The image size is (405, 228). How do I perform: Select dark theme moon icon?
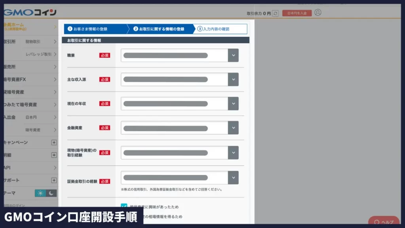pyautogui.click(x=51, y=193)
